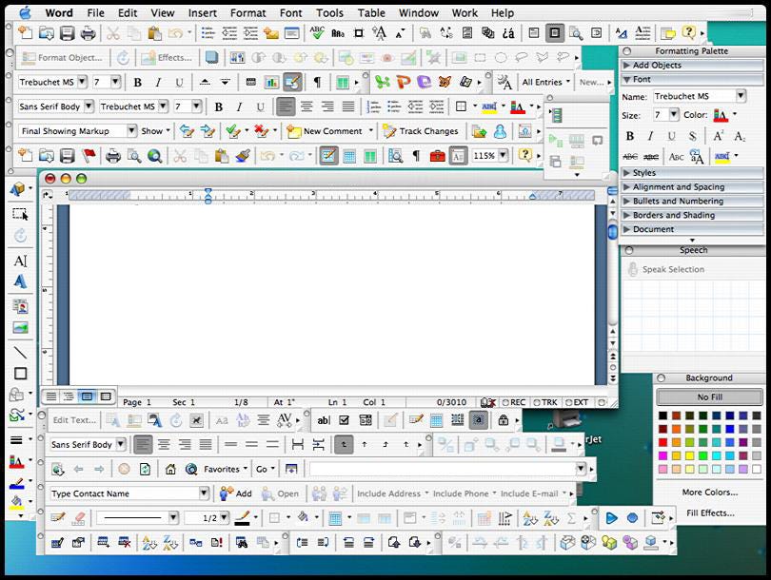Click the New Comment button
This screenshot has width=771, height=580.
[326, 131]
